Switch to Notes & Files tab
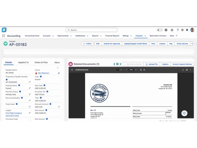 point(41,62)
